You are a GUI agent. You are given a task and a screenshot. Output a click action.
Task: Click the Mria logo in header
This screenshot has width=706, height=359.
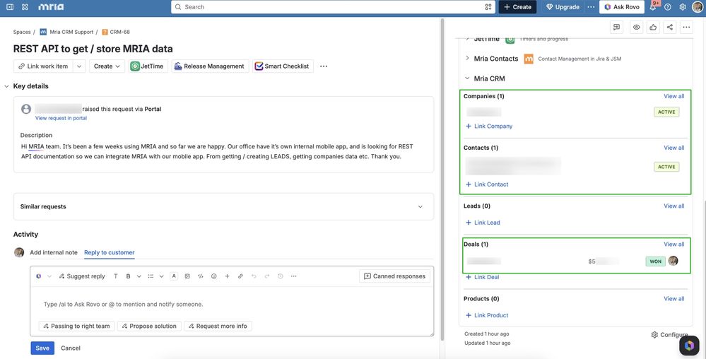point(51,7)
